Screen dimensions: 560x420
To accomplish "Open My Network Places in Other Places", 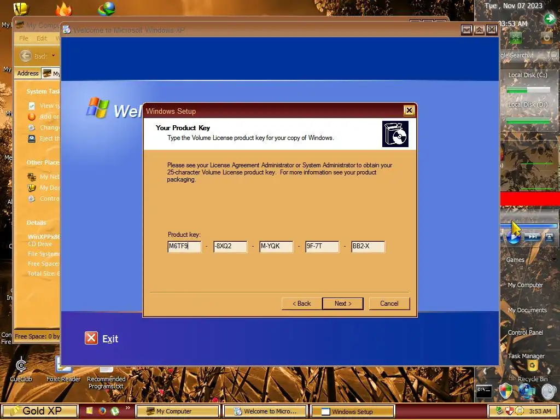I will coord(43,177).
